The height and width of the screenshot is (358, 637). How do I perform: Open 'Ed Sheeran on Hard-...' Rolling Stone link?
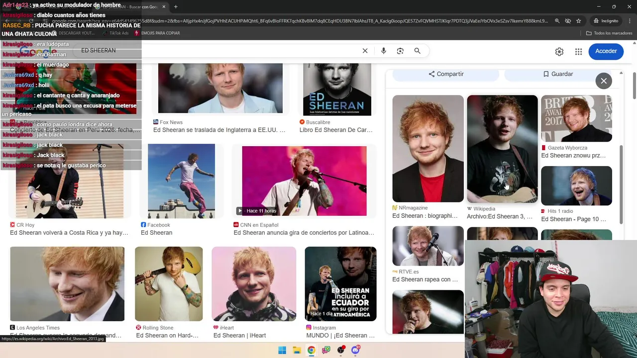(167, 336)
